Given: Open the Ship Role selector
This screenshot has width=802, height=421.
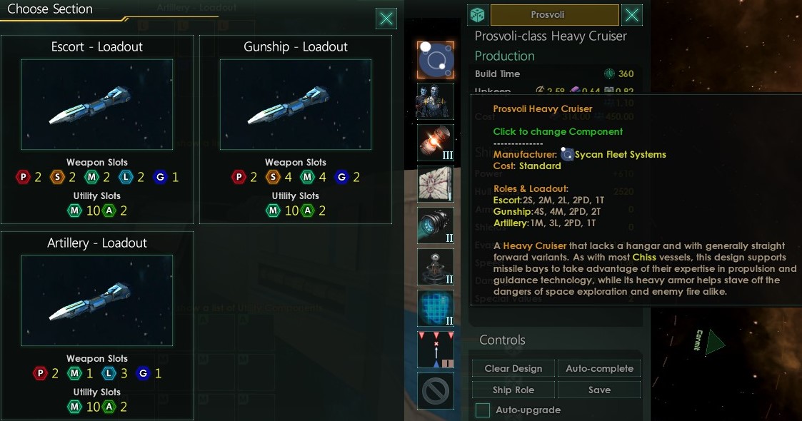Looking at the screenshot, I should 513,390.
